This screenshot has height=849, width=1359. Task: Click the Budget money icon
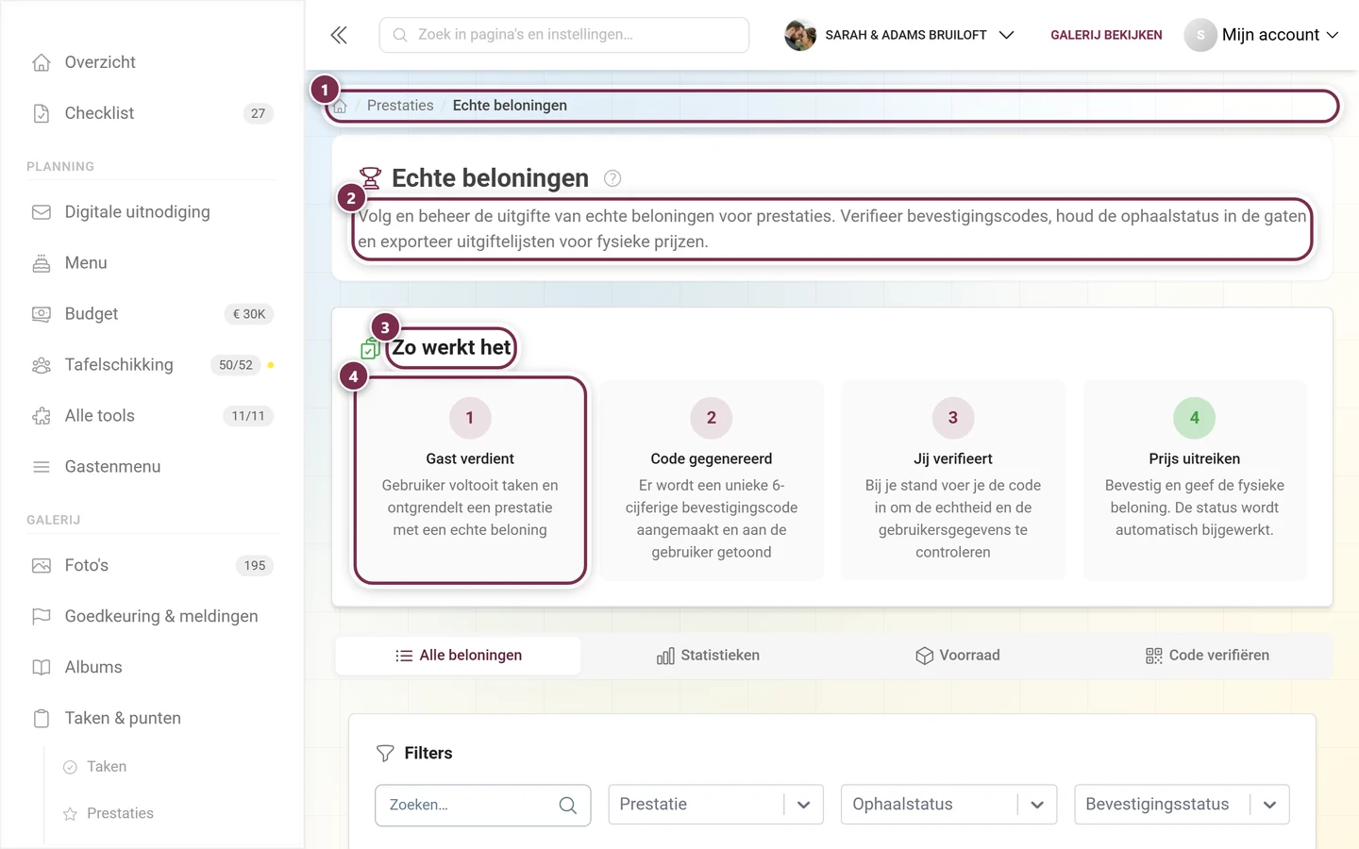pos(42,314)
